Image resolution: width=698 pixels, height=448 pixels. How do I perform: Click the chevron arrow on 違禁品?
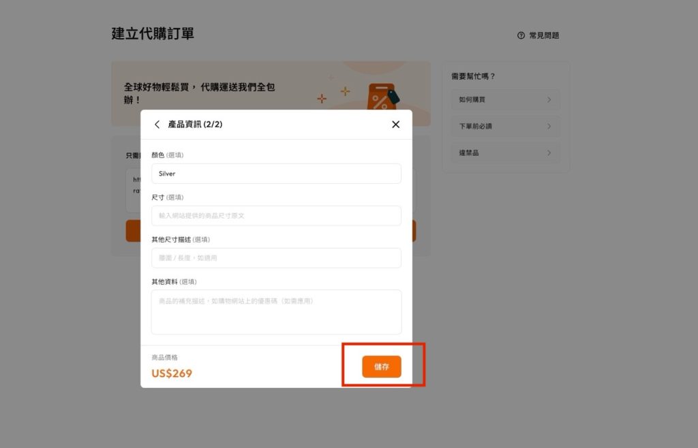click(x=549, y=153)
